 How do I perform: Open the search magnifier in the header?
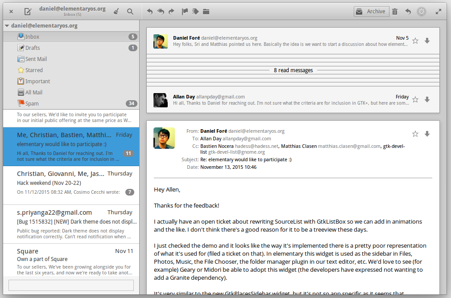130,12
